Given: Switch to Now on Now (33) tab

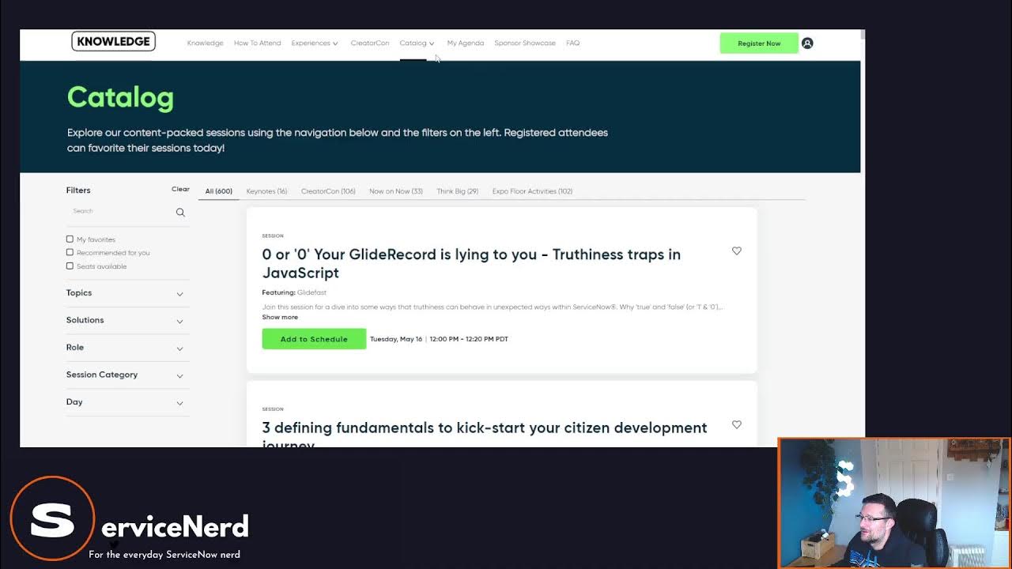Looking at the screenshot, I should click(396, 191).
